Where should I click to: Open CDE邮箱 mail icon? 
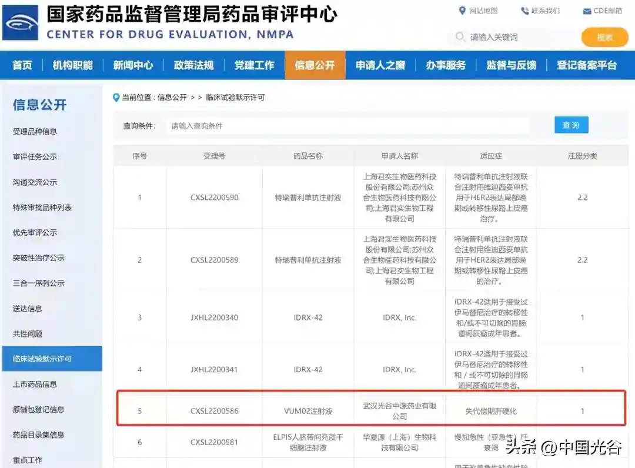click(x=587, y=11)
